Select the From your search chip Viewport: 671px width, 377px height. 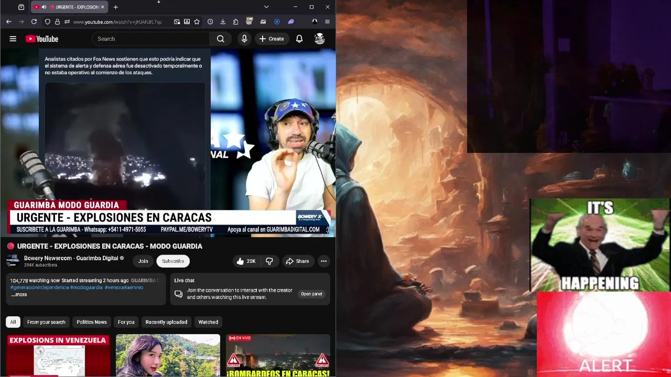46,322
